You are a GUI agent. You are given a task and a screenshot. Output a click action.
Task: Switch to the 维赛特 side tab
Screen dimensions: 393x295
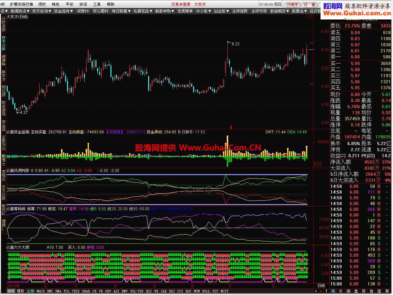click(x=4, y=60)
